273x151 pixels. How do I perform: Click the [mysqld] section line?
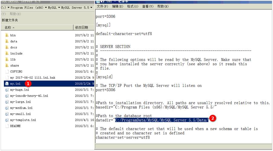(104, 77)
